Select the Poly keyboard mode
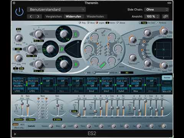This screenshot has height=138, width=184. pos(80,23)
